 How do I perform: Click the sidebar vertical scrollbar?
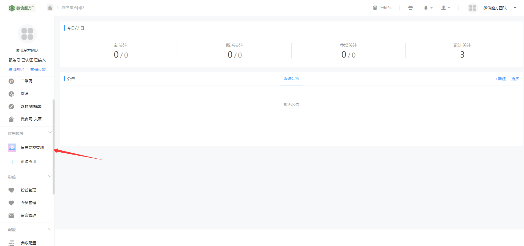(53, 146)
